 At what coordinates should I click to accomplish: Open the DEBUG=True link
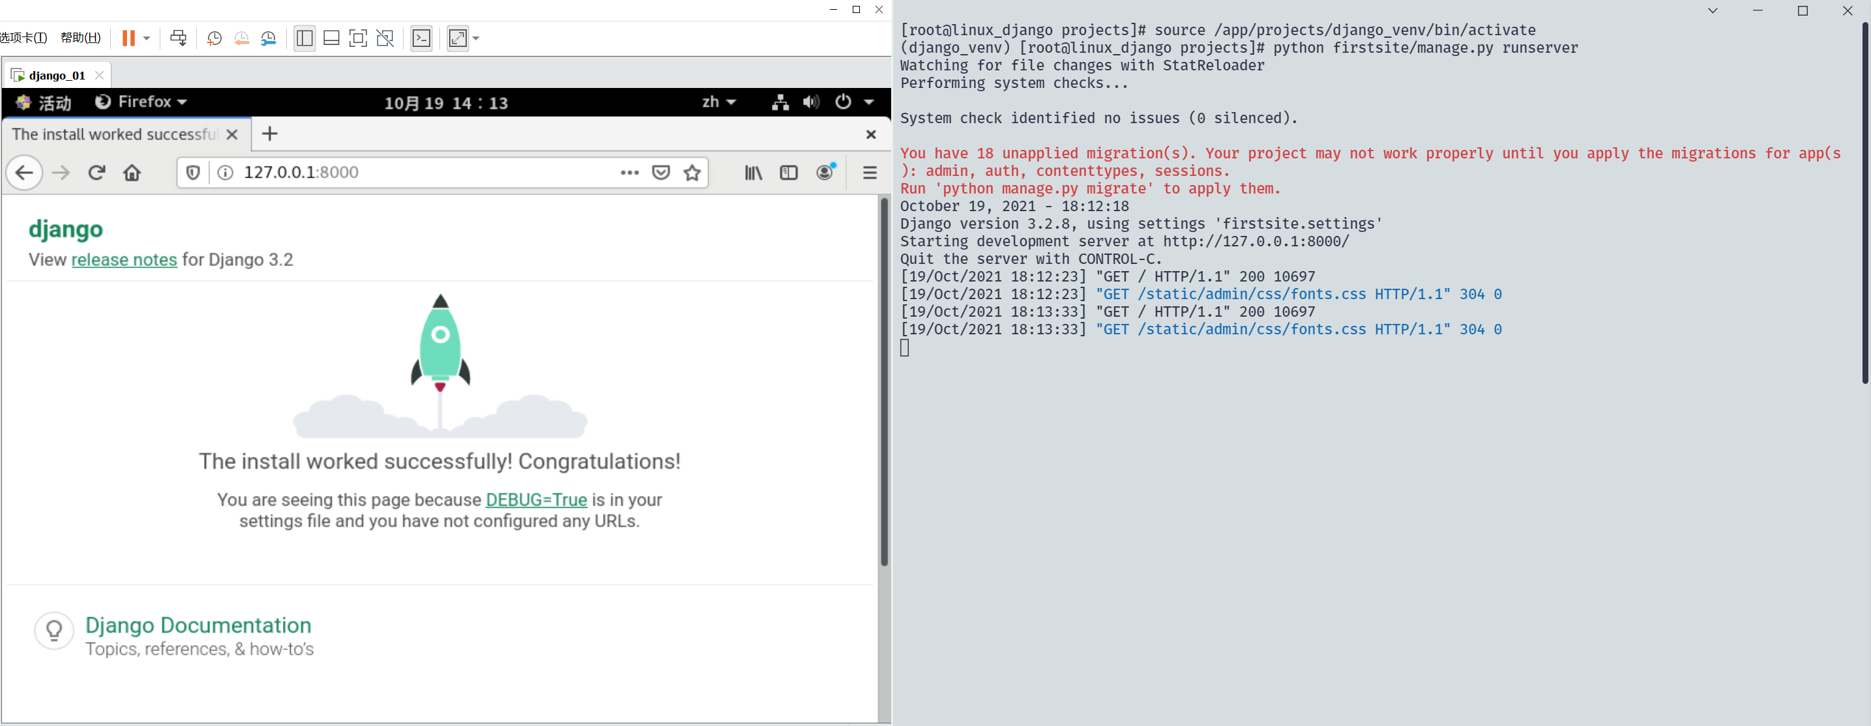click(x=536, y=499)
